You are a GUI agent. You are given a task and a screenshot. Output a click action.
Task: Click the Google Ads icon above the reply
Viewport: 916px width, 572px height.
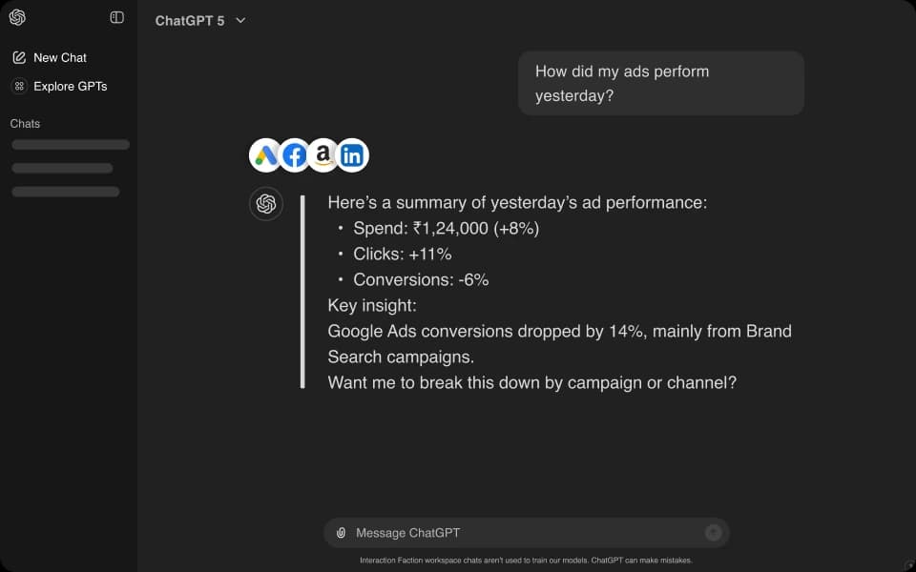[x=265, y=153]
